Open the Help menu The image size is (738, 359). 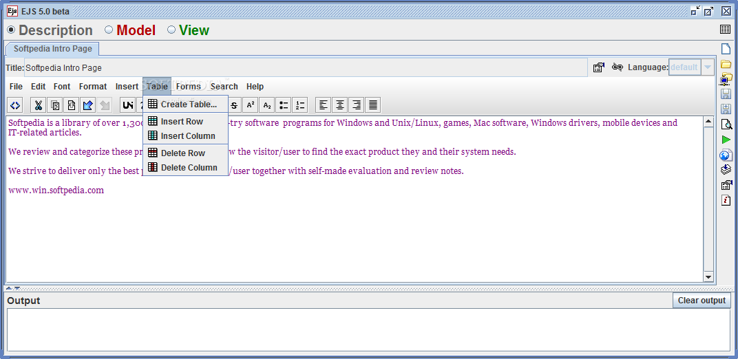pos(255,87)
